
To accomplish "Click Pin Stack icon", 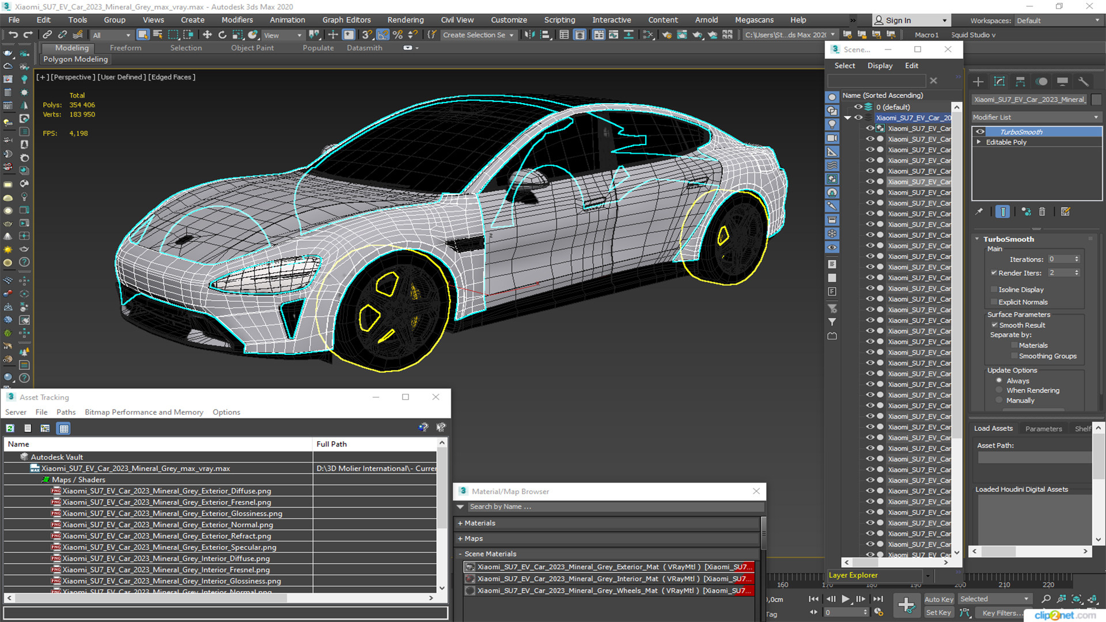I will tap(979, 212).
